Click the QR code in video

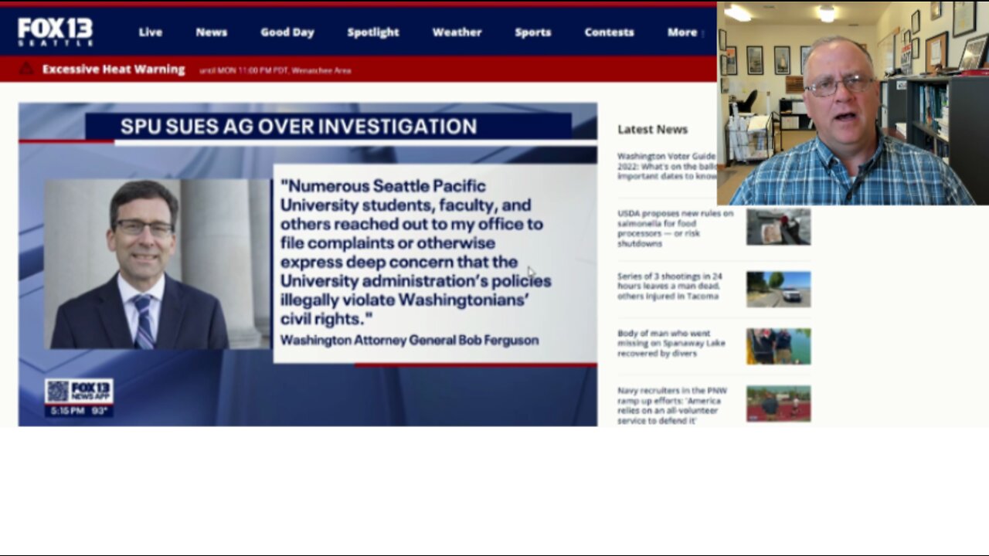[x=57, y=391]
